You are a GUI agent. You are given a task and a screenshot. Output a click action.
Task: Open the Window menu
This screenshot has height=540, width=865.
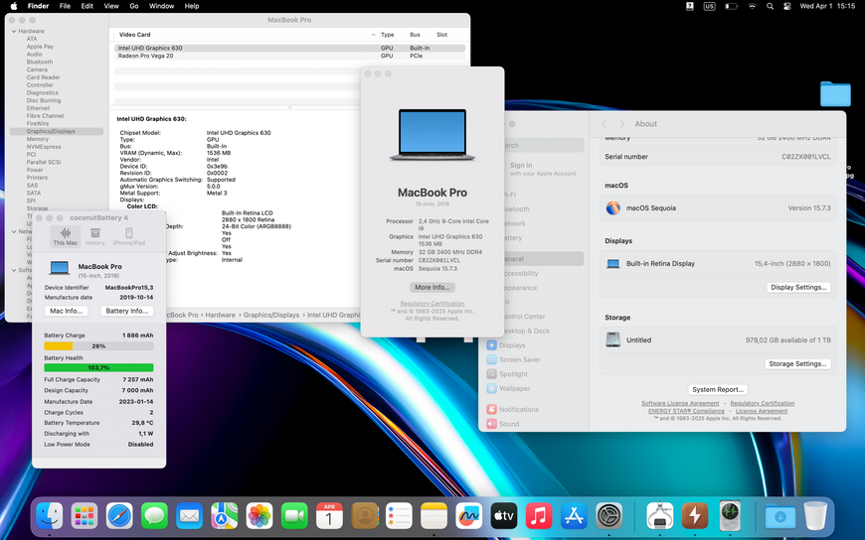tap(162, 6)
